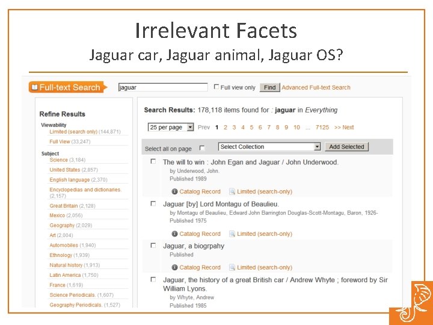Filter by Encyclopedias and dictionaries facet
The image size is (433, 325).
85,190
